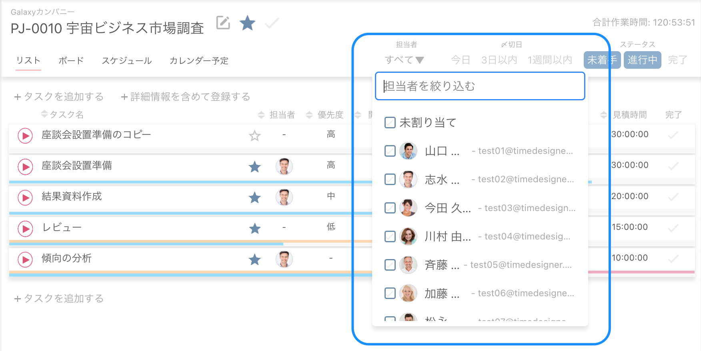Viewport: 701px width, 351px height.
Task: Mark 傾向の分析 task as complete
Action: [673, 259]
